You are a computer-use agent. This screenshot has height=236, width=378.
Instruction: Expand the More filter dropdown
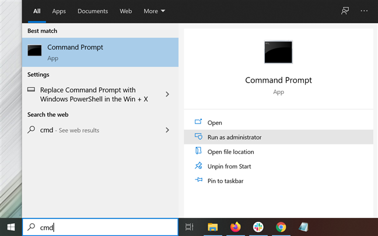(x=154, y=11)
